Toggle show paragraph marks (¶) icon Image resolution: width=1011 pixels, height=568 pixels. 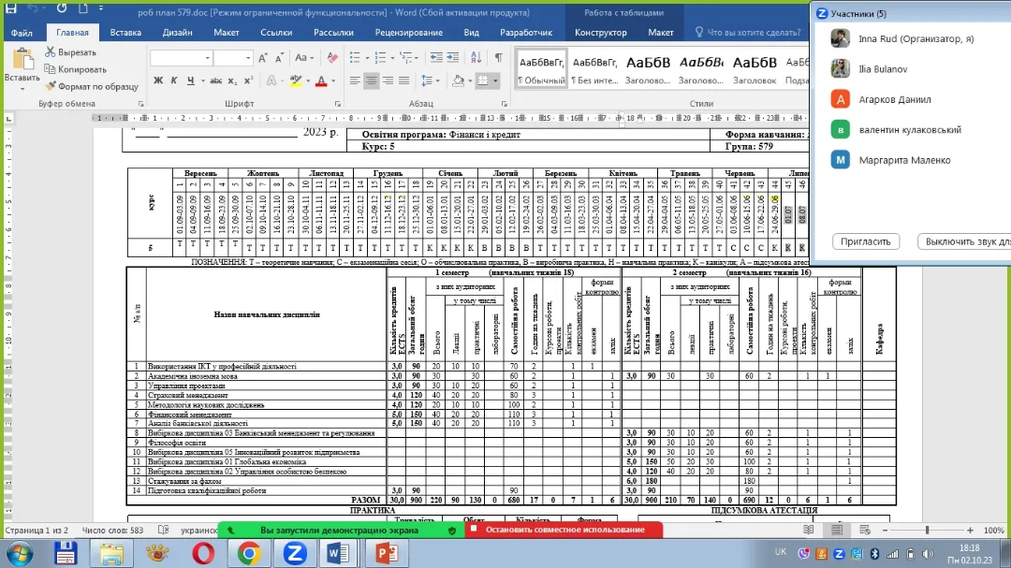[x=499, y=58]
